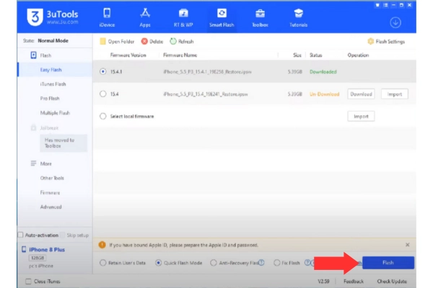This screenshot has width=433, height=288.
Task: Click Open Folder in the toolbar
Action: (x=117, y=42)
